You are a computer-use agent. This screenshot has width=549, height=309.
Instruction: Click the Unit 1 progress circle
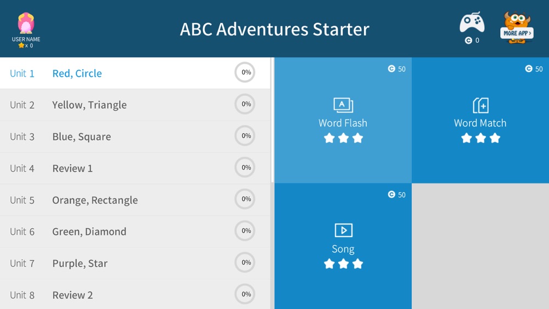(x=245, y=72)
